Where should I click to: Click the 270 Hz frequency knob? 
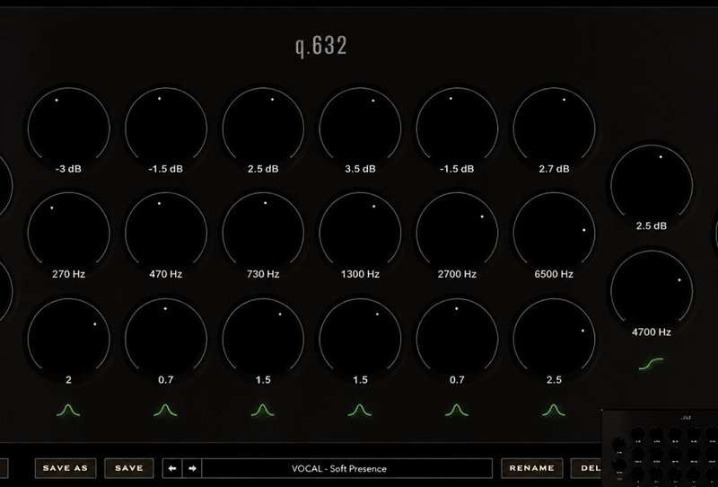tap(69, 233)
